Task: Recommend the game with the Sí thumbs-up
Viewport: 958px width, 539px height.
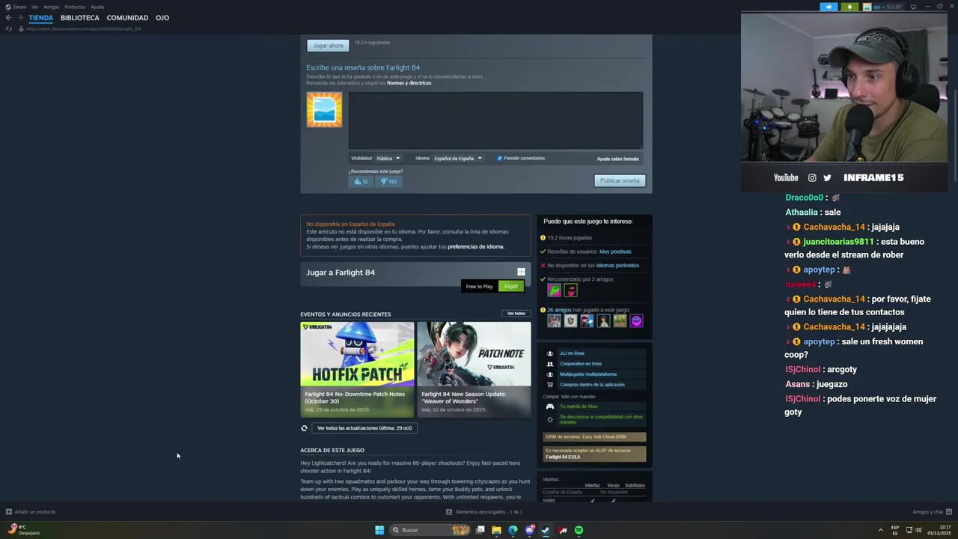Action: point(361,181)
